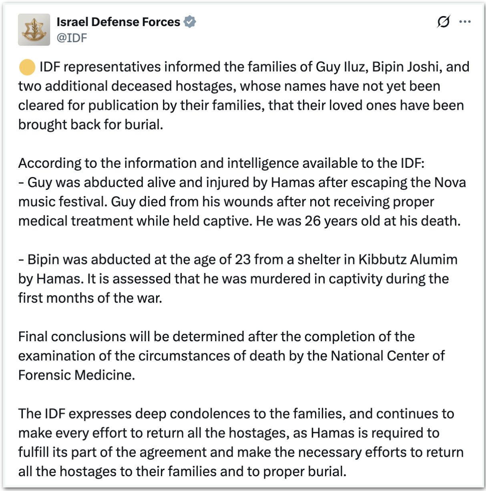The image size is (486, 491).
Task: Open the three-dot more options menu
Action: point(465,22)
